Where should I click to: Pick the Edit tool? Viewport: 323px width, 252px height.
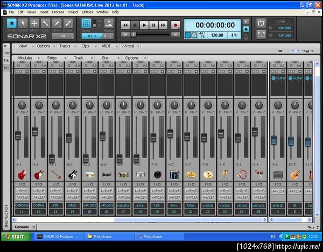[x=45, y=23]
